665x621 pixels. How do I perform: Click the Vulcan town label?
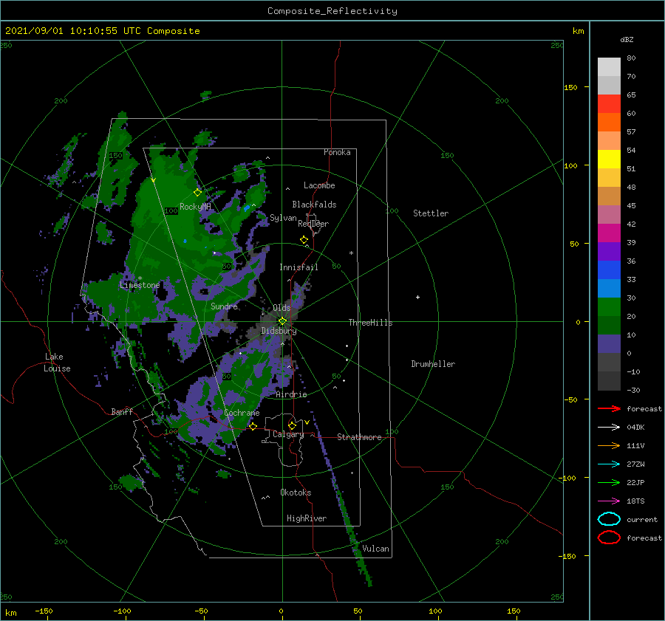coord(375,549)
